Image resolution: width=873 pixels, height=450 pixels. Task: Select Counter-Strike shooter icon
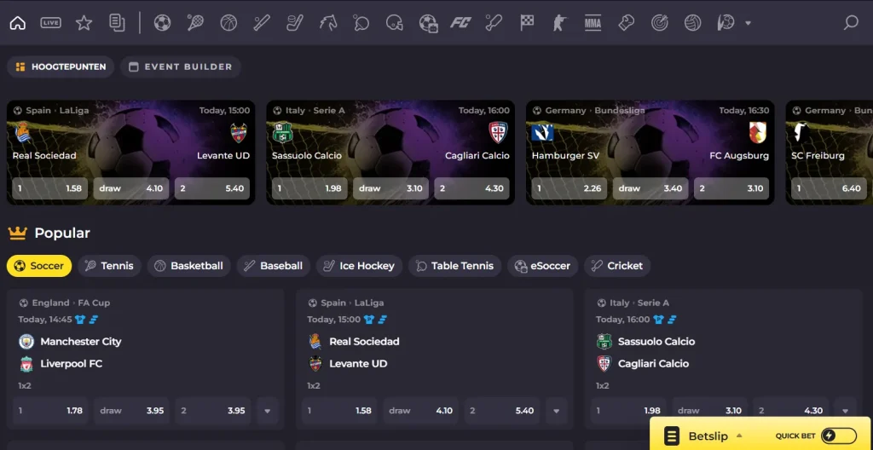point(560,23)
